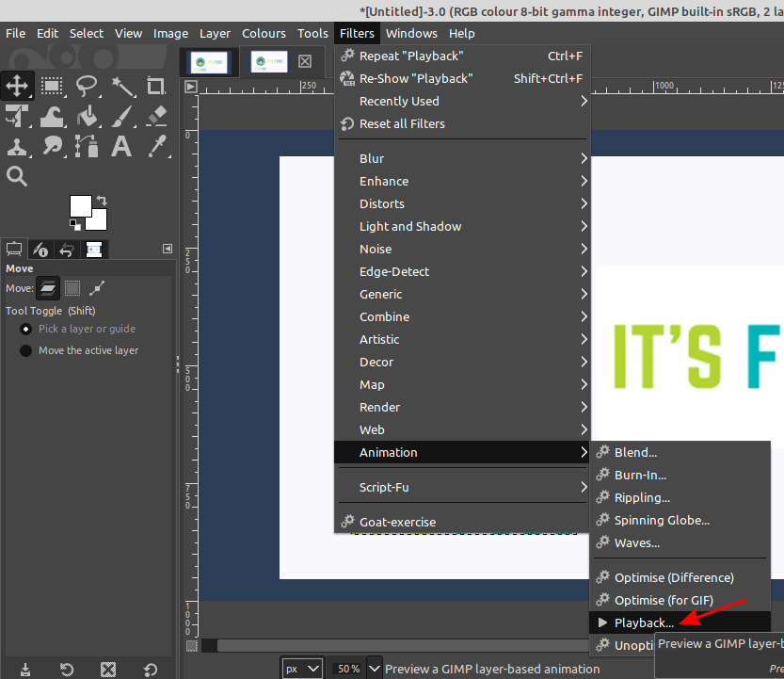Activate the Crop tool
Image resolution: width=784 pixels, height=679 pixels.
(x=157, y=85)
